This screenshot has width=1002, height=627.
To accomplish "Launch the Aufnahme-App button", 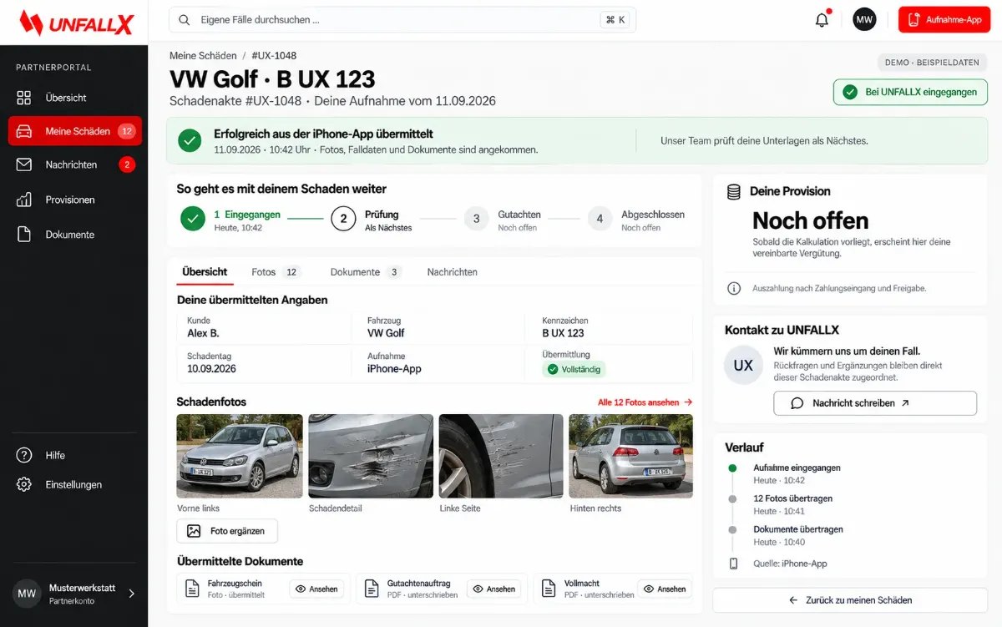I will pyautogui.click(x=944, y=19).
